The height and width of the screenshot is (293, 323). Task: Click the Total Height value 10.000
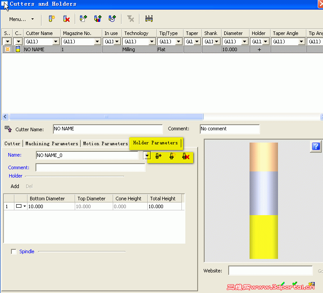coord(164,206)
